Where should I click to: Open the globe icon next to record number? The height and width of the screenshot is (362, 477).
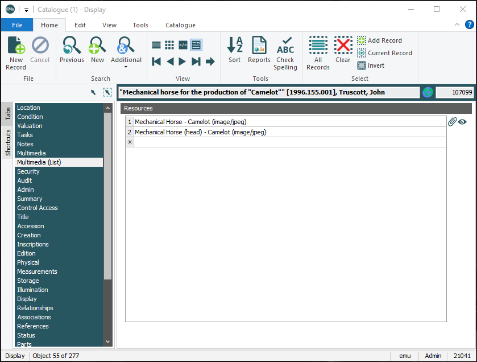click(x=426, y=92)
